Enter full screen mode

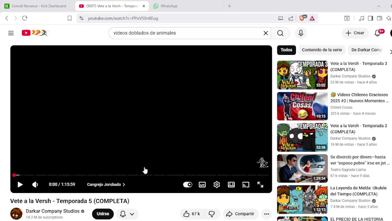click(260, 184)
